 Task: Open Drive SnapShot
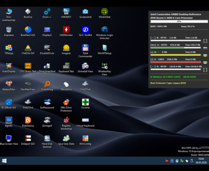coord(47,68)
